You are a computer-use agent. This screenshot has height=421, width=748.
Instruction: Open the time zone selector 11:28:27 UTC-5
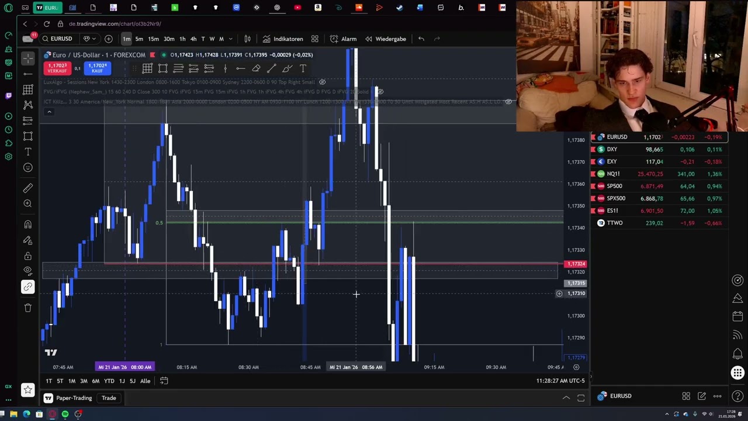pos(560,381)
